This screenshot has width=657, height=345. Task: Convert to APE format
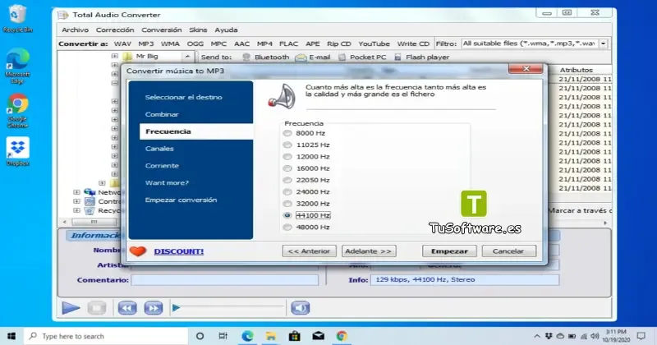(x=313, y=44)
